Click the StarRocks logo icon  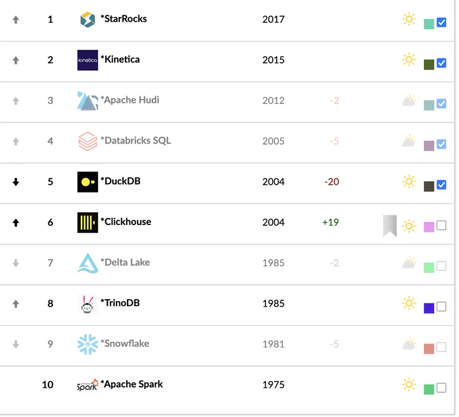87,20
